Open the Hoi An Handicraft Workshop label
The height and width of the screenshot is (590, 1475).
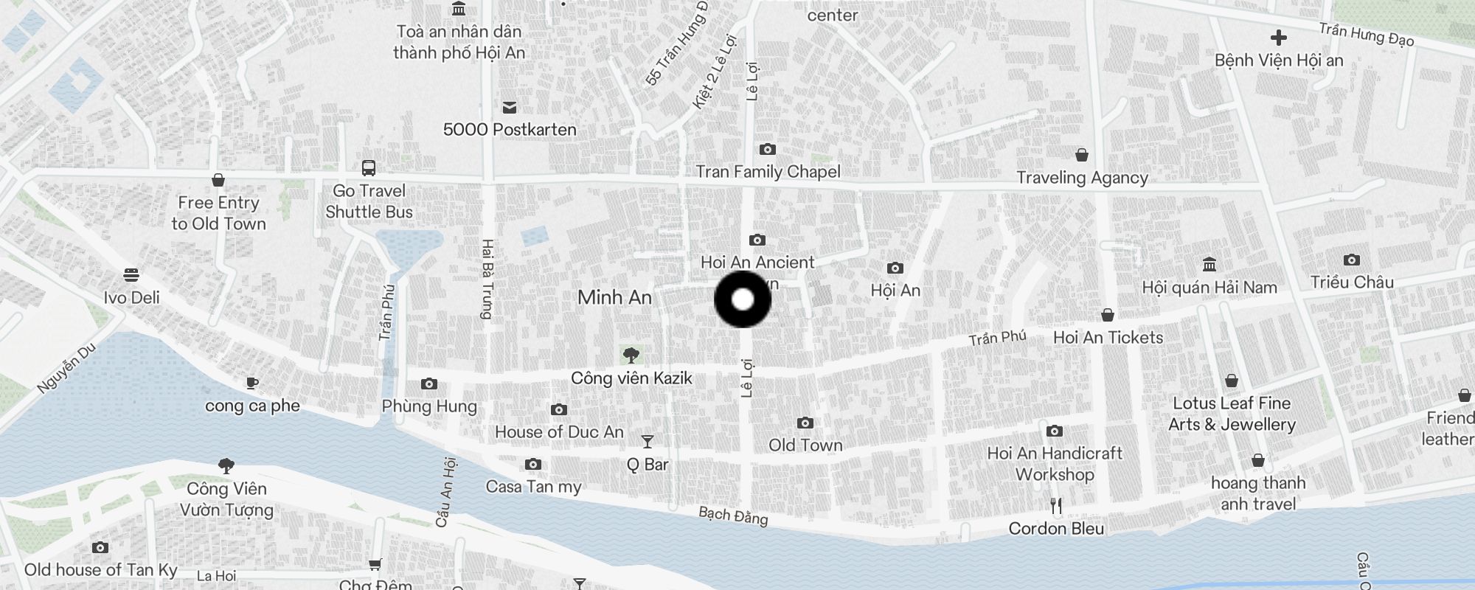pyautogui.click(x=1055, y=464)
